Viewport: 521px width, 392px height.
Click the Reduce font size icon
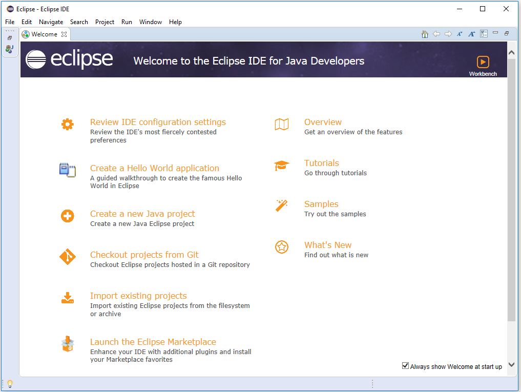tap(460, 34)
